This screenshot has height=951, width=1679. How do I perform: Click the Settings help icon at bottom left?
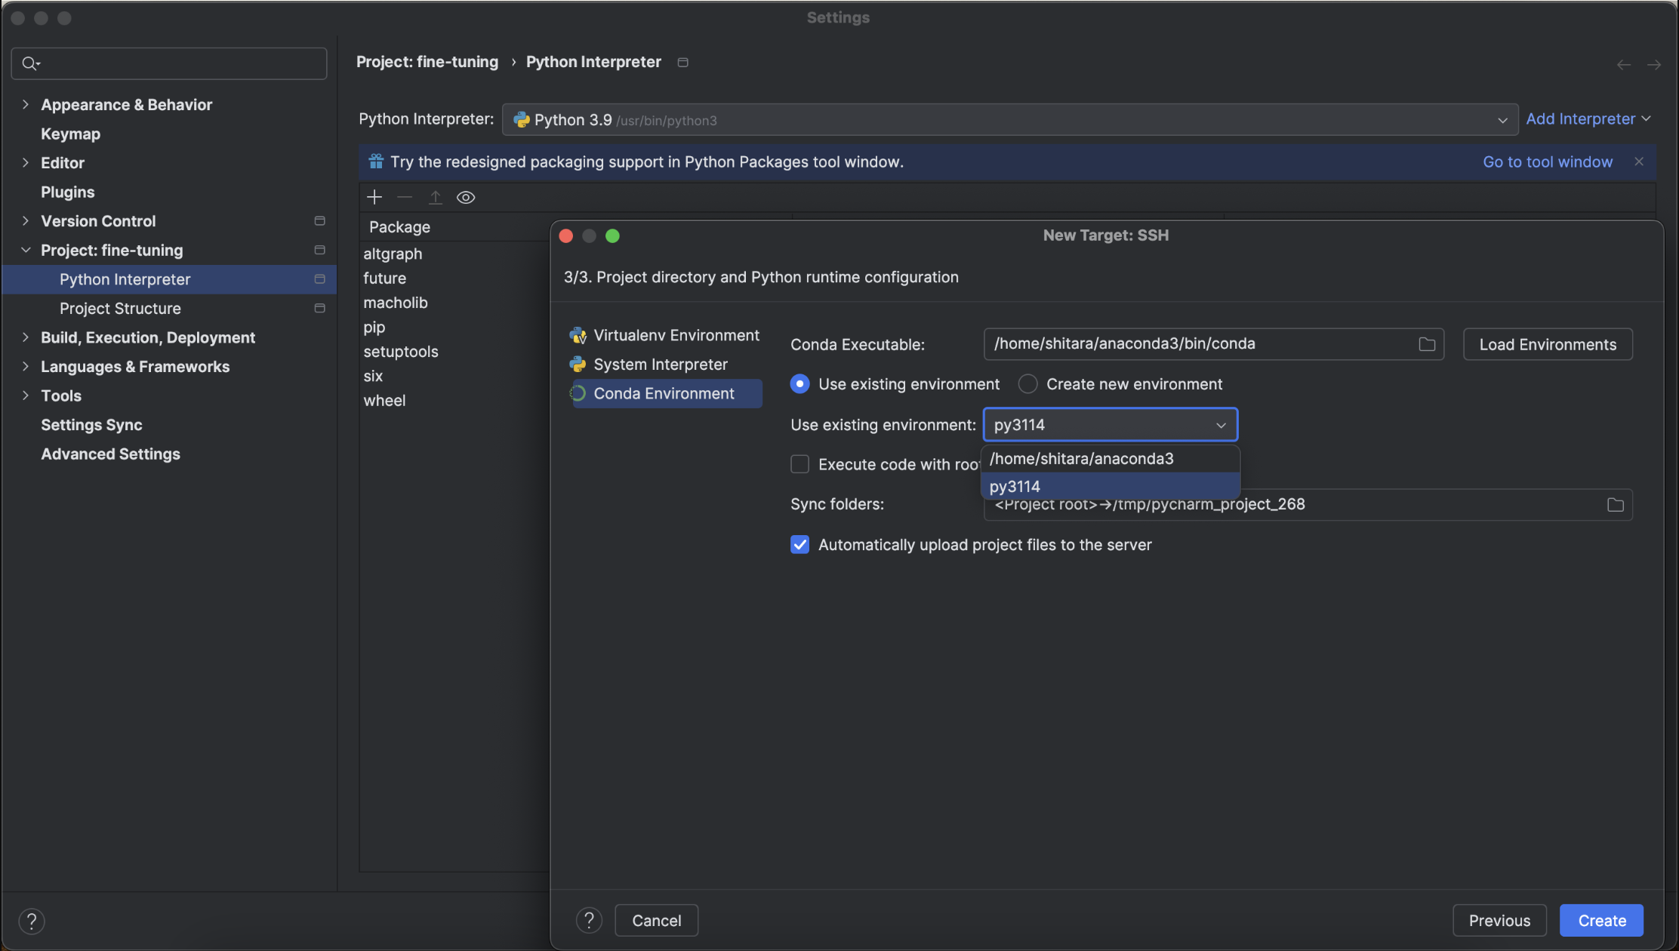[32, 921]
